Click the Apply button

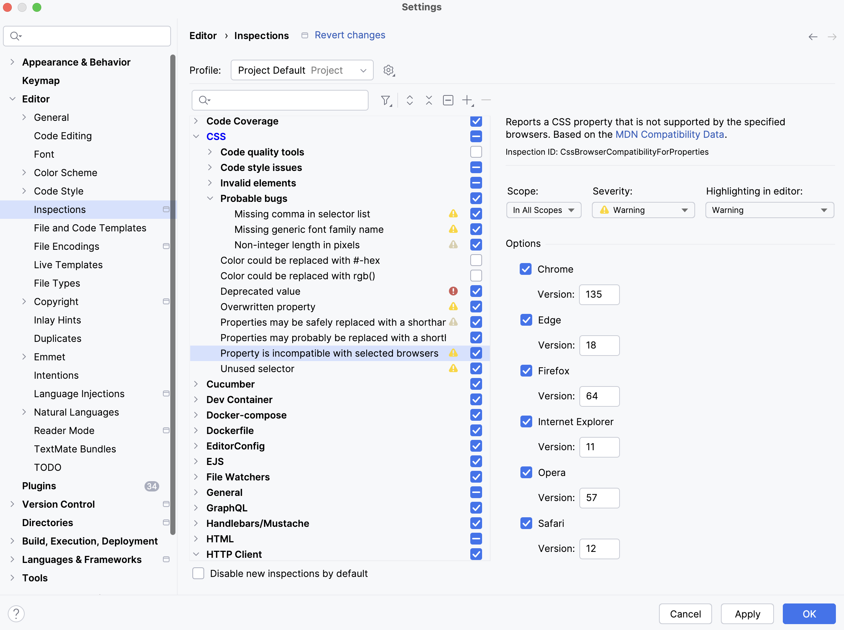coord(747,613)
